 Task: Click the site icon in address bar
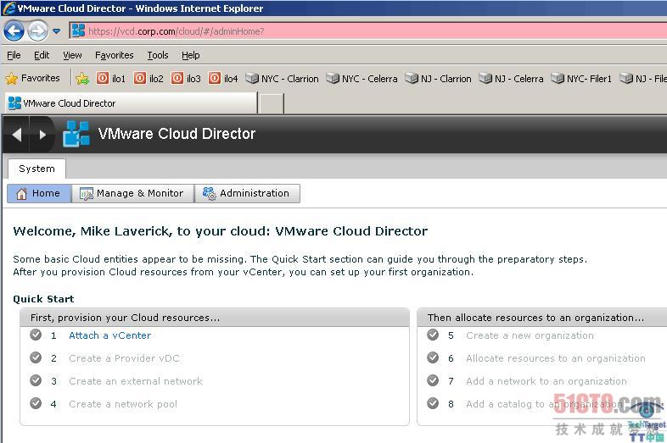pyautogui.click(x=78, y=31)
